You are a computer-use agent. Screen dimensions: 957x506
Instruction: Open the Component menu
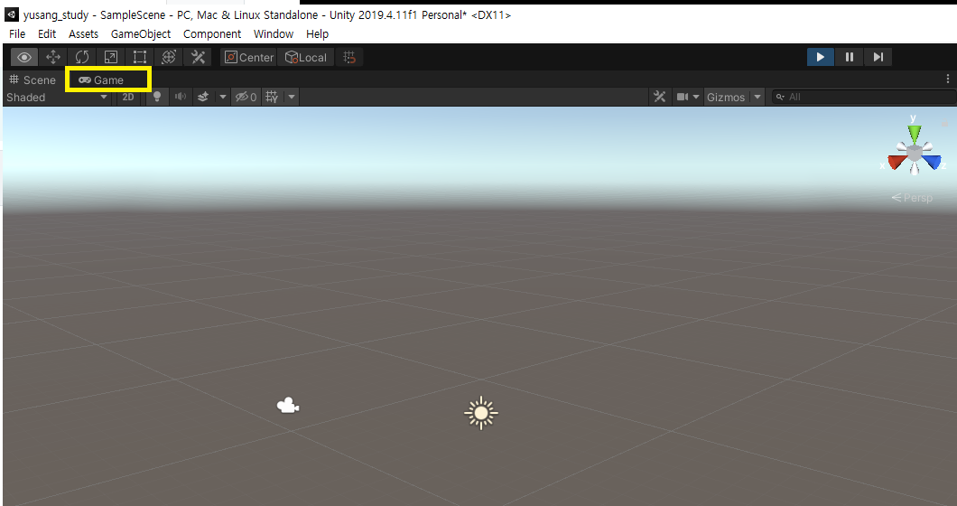(212, 34)
